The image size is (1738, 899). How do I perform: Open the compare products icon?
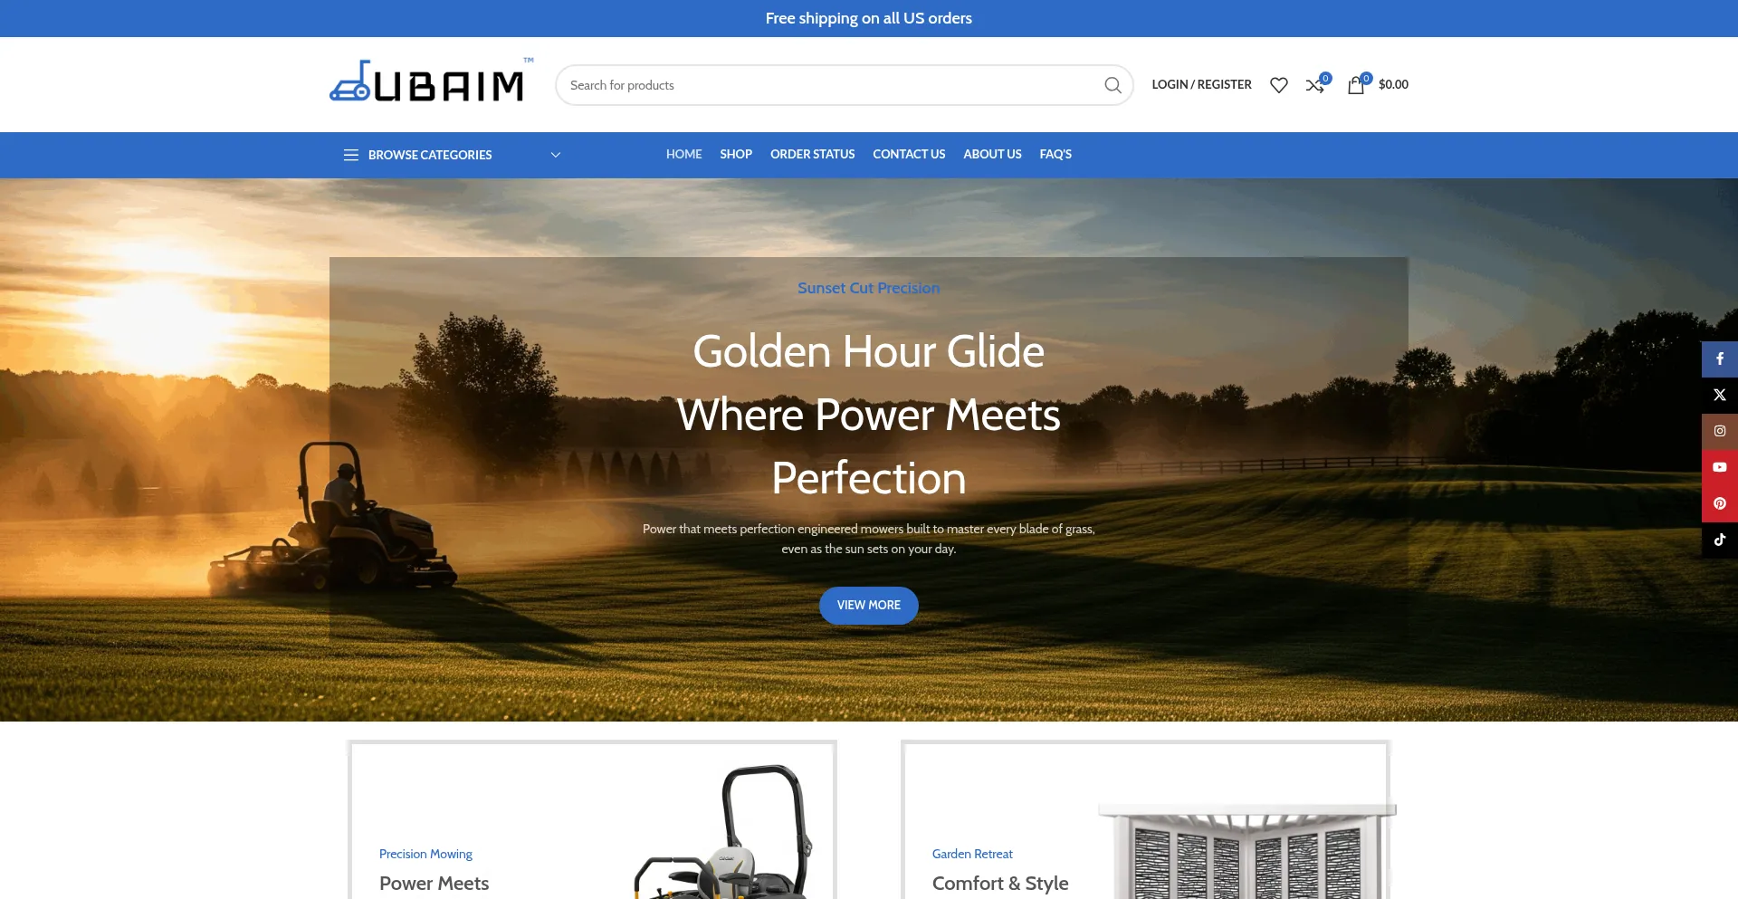(x=1315, y=85)
